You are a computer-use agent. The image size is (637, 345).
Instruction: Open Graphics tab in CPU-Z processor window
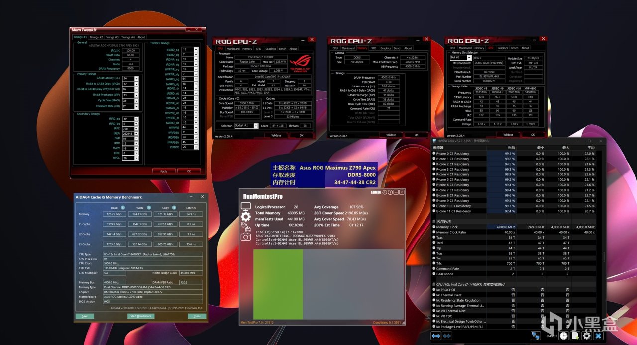coord(271,49)
